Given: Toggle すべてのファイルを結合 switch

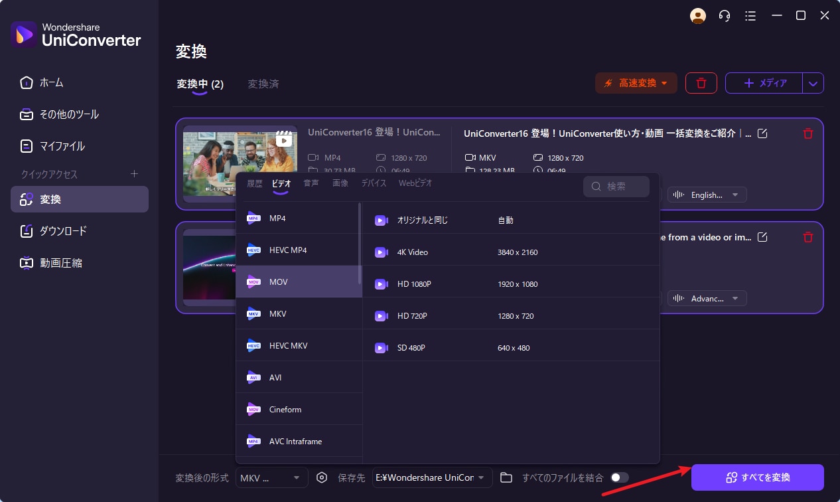Looking at the screenshot, I should click(x=620, y=477).
